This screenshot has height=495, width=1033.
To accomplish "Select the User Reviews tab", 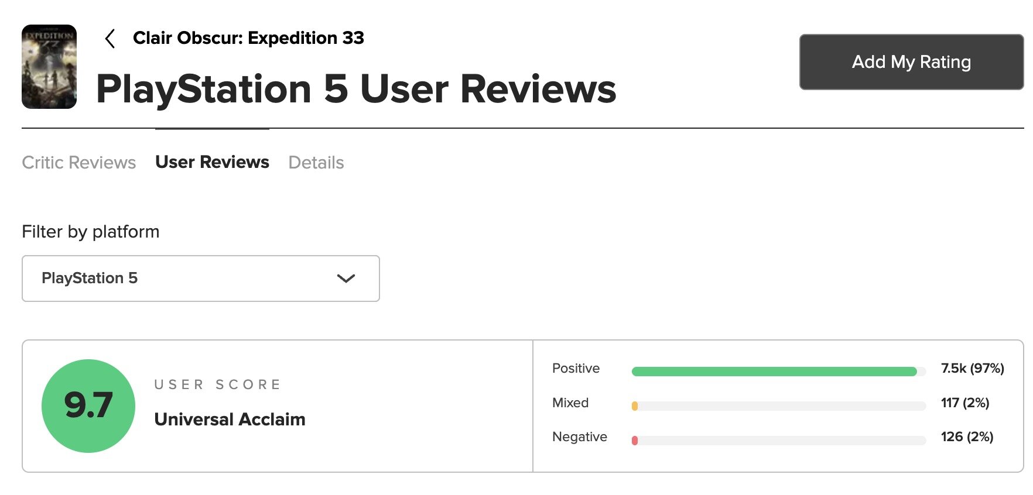I will click(x=212, y=162).
